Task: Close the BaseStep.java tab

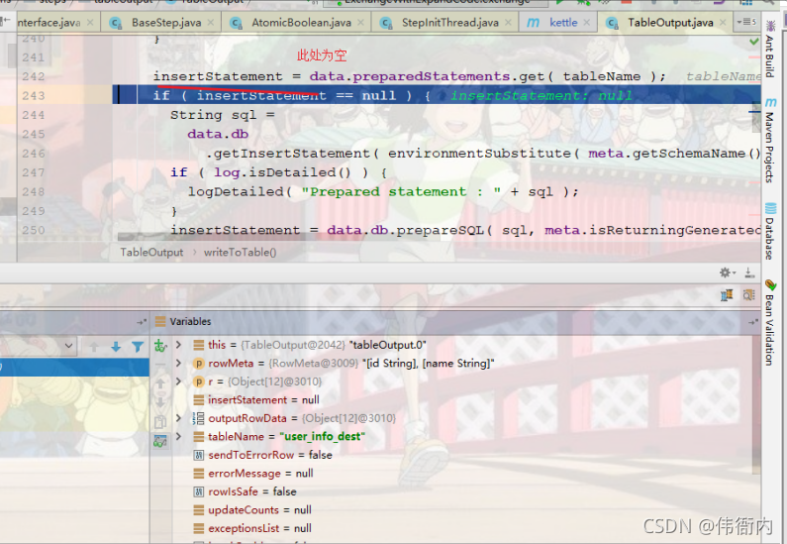Action: tap(211, 23)
